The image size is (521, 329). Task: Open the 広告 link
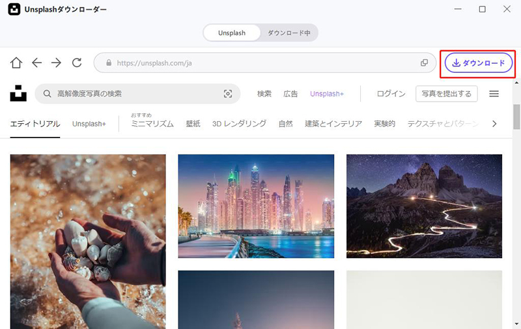(x=290, y=94)
